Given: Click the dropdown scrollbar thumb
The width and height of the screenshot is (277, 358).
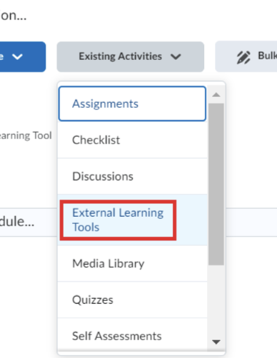Looking at the screenshot, I should [x=216, y=184].
